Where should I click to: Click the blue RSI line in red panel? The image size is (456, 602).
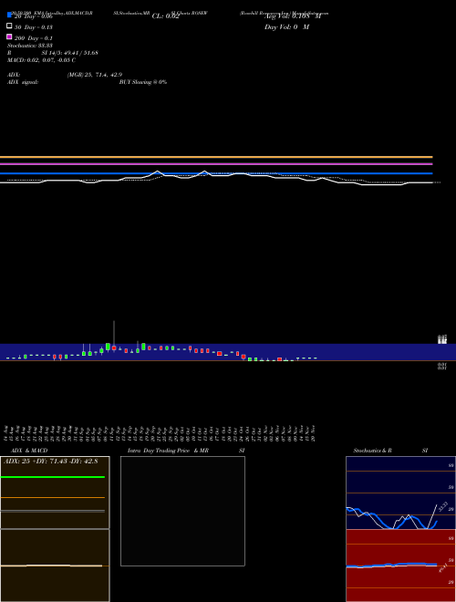click(391, 565)
